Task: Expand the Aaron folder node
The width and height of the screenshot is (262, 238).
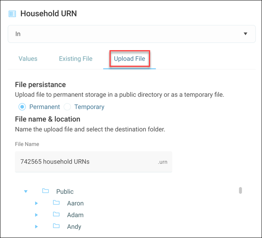Action: click(x=36, y=203)
